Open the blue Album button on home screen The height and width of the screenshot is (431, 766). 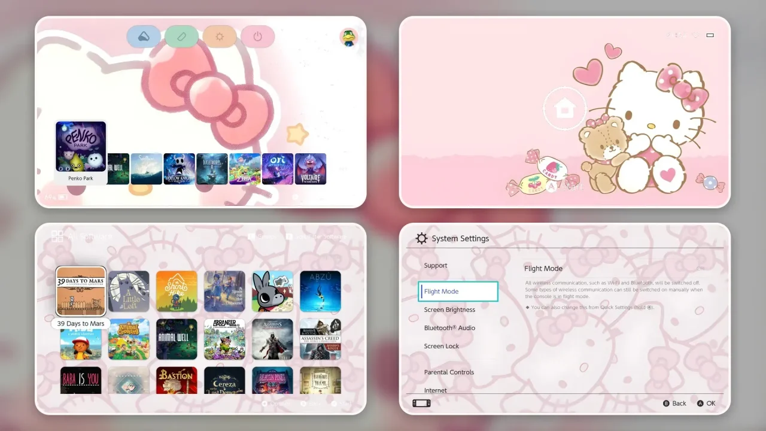coord(144,37)
